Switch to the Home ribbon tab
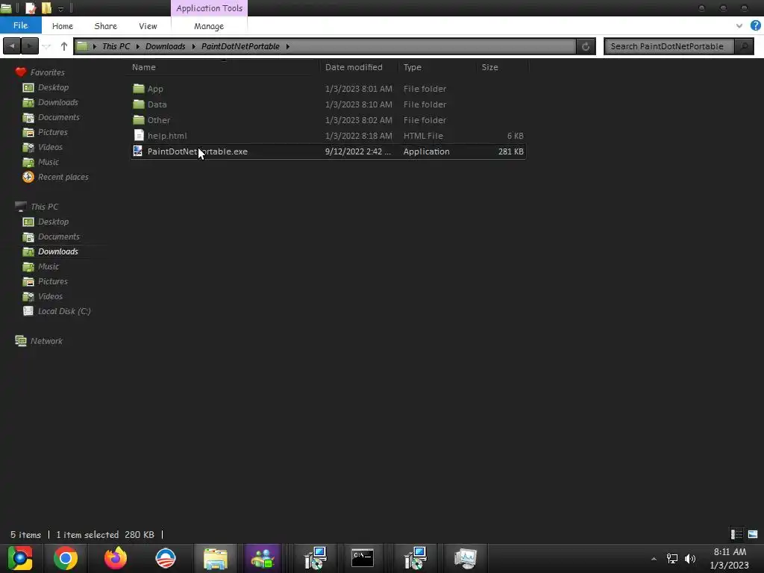Viewport: 764px width, 573px height. [x=63, y=26]
